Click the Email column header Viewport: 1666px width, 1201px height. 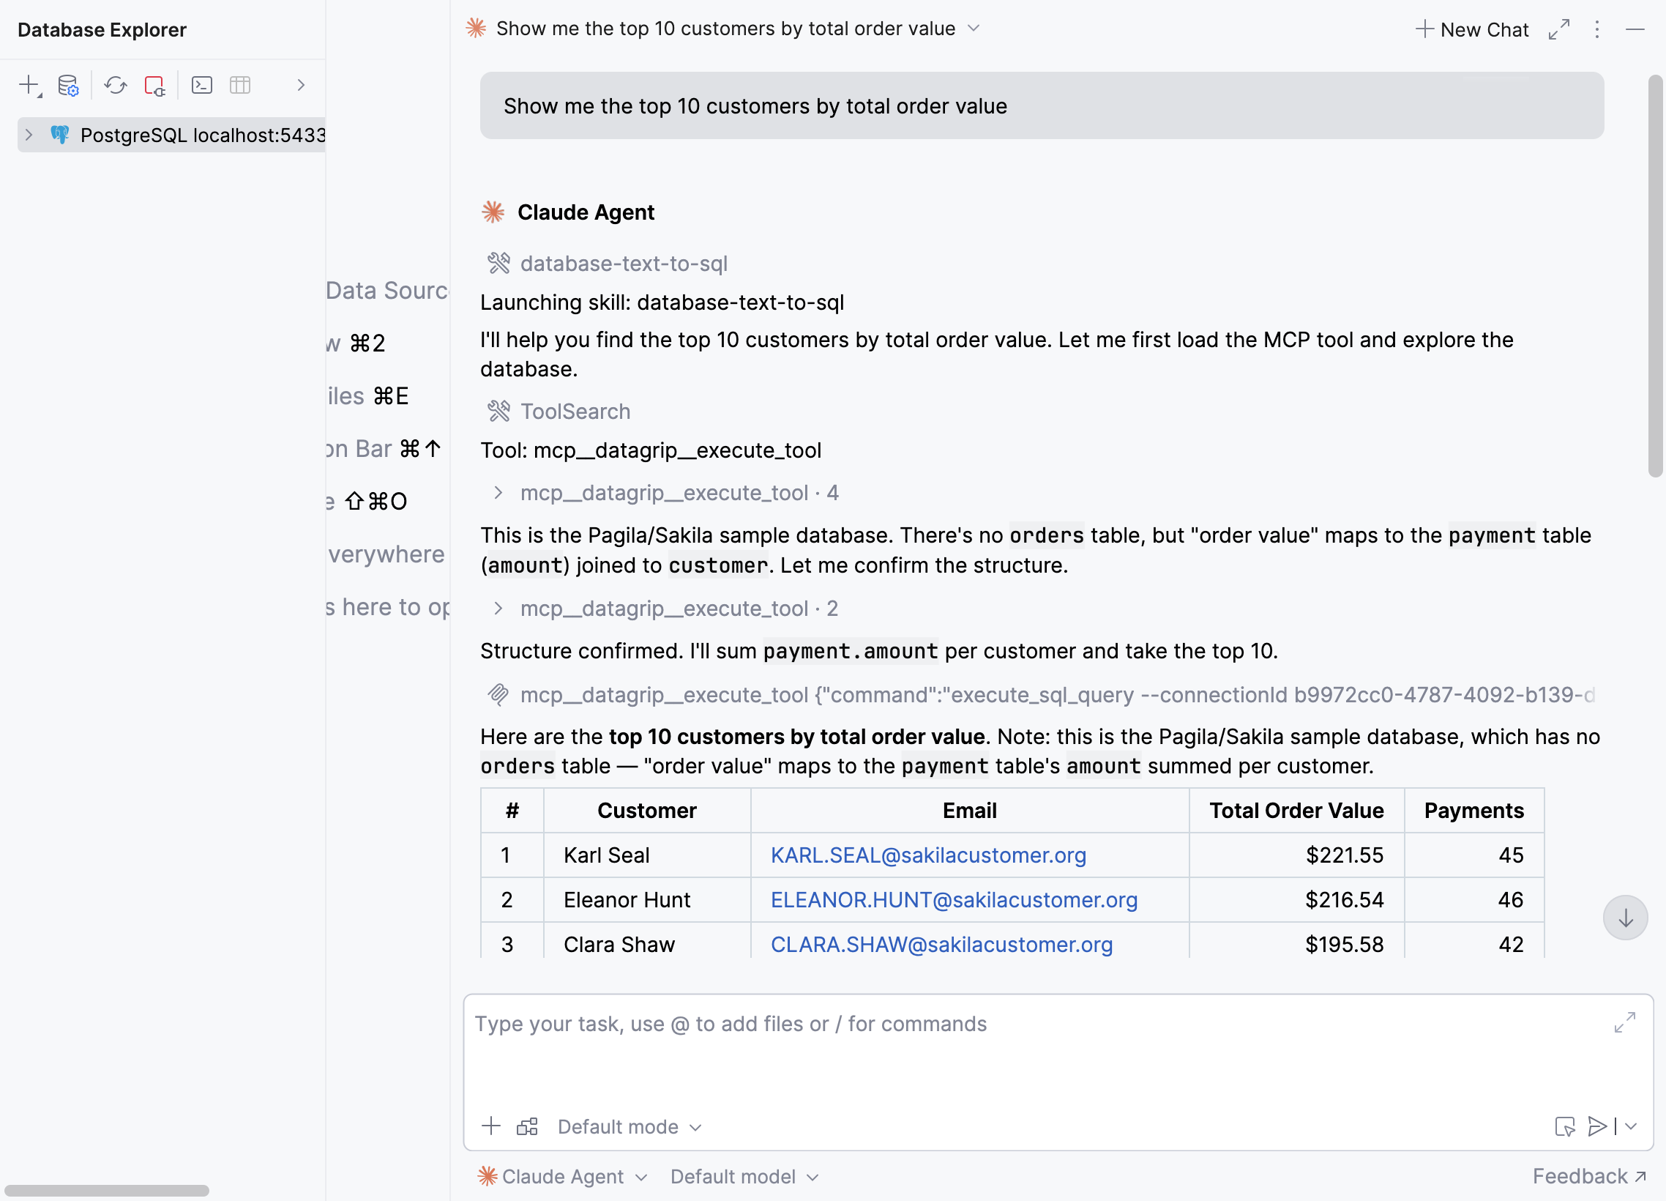pos(970,811)
